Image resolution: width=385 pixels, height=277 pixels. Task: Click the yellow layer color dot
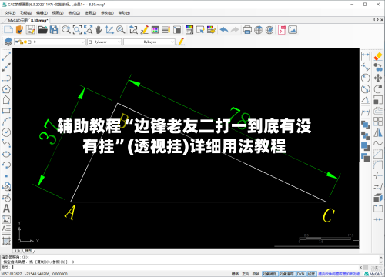coord(25,42)
